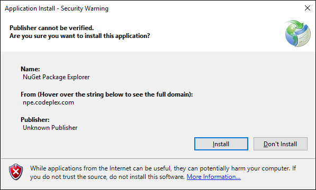The image size is (316, 190).
Task: Click the white X inside red shield
Action: tap(16, 172)
